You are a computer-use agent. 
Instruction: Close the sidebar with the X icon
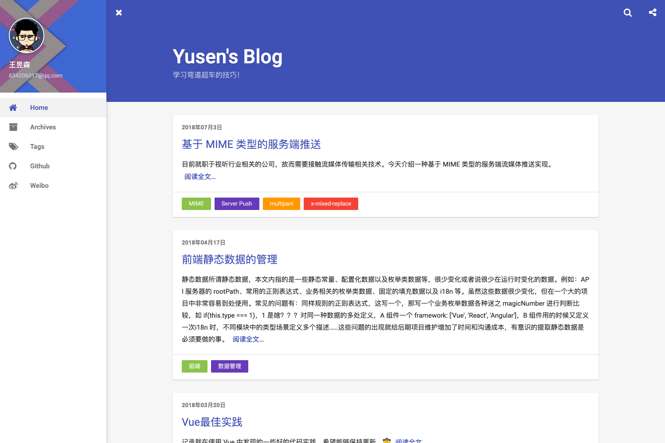coord(119,12)
